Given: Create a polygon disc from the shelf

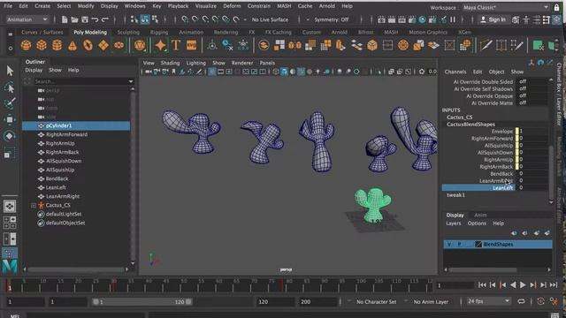Looking at the screenshot, I should coord(119,45).
